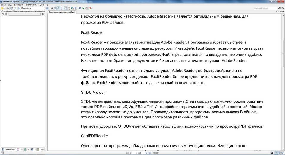The width and height of the screenshot is (285, 155).
Task: Click second icon in contents panel toolbar
Action: [6, 14]
